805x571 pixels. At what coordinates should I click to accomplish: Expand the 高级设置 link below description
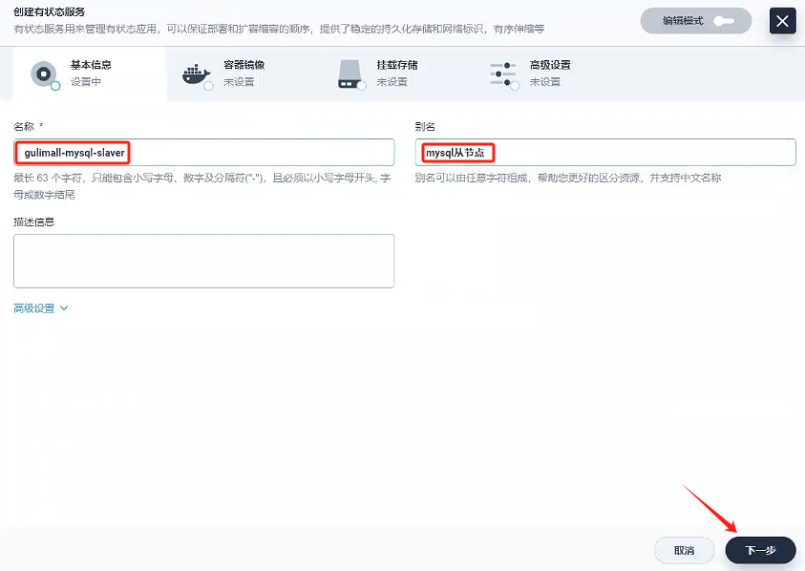(40, 308)
